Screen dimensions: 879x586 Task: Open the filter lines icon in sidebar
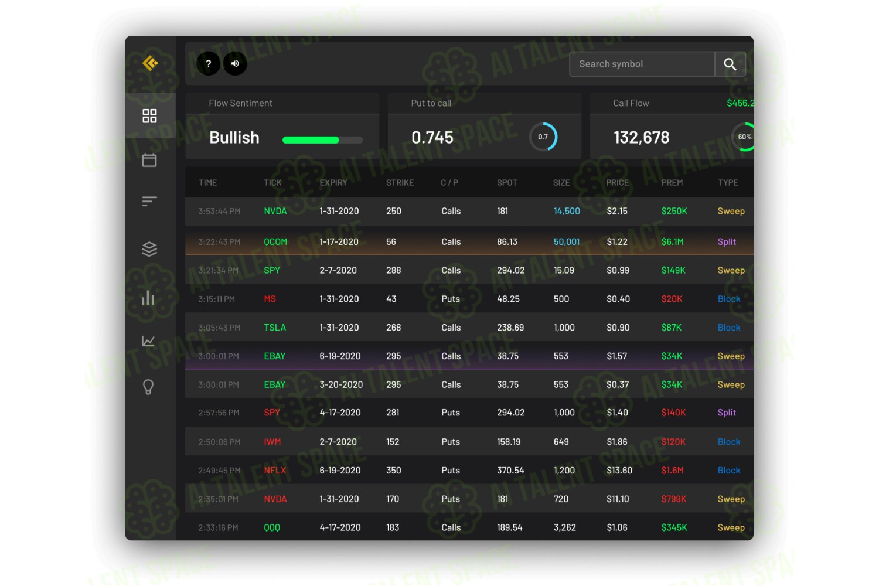click(149, 202)
